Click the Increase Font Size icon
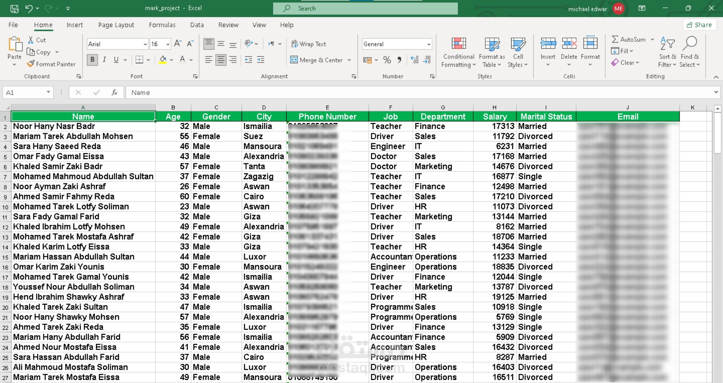723x383 pixels. [x=178, y=44]
